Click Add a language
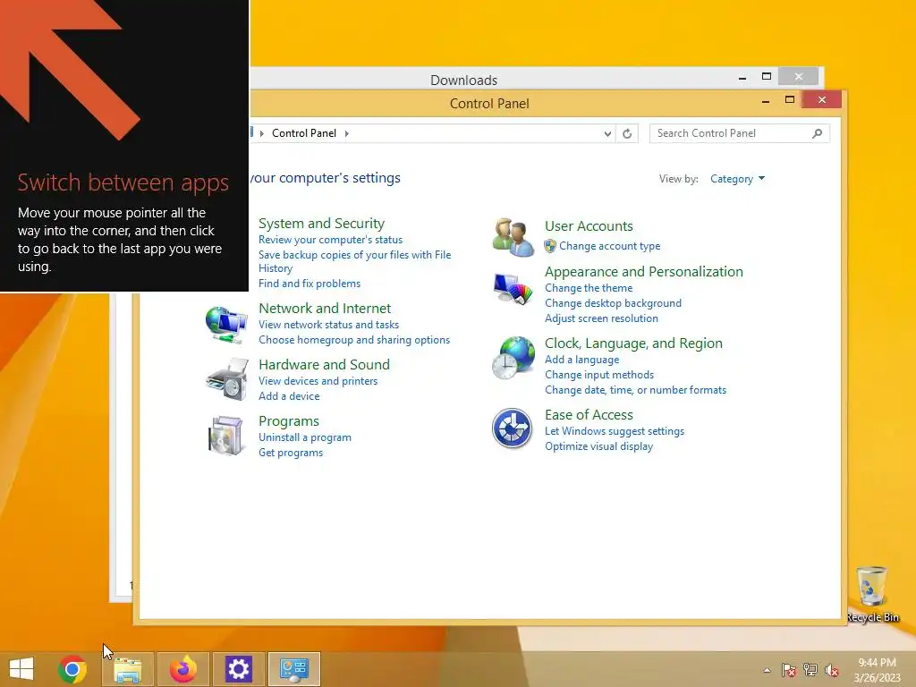916x687 pixels. (581, 360)
